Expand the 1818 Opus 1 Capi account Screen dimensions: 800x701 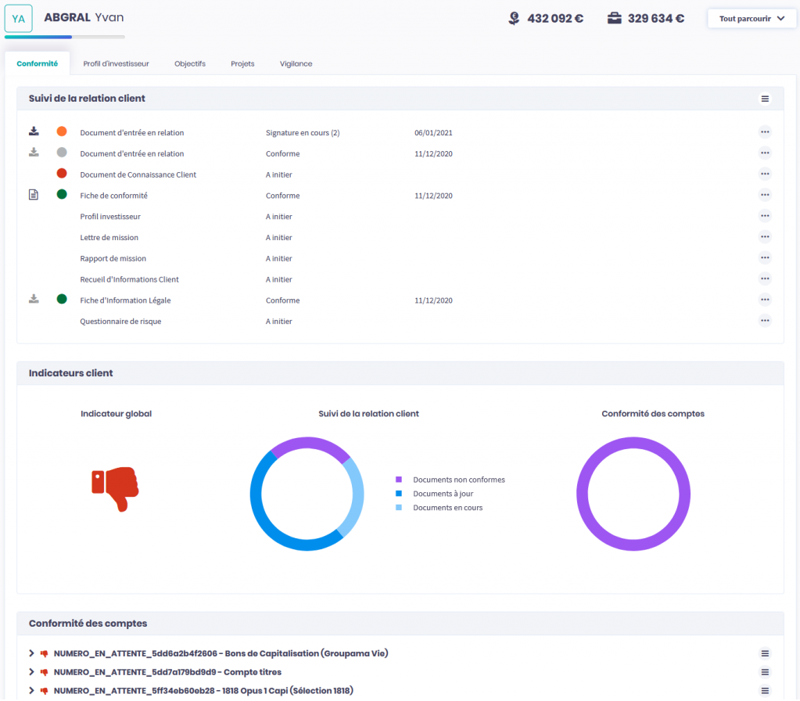point(31,691)
